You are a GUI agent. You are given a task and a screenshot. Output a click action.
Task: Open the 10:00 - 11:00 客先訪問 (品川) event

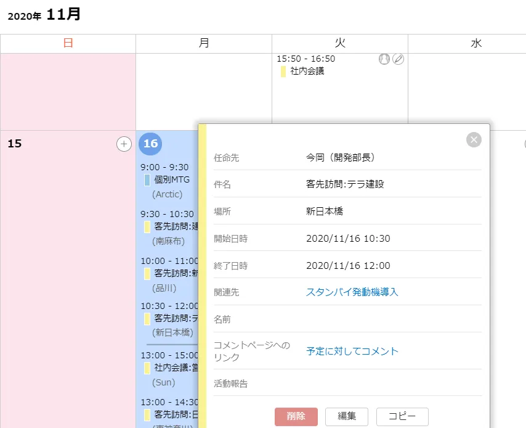click(168, 275)
